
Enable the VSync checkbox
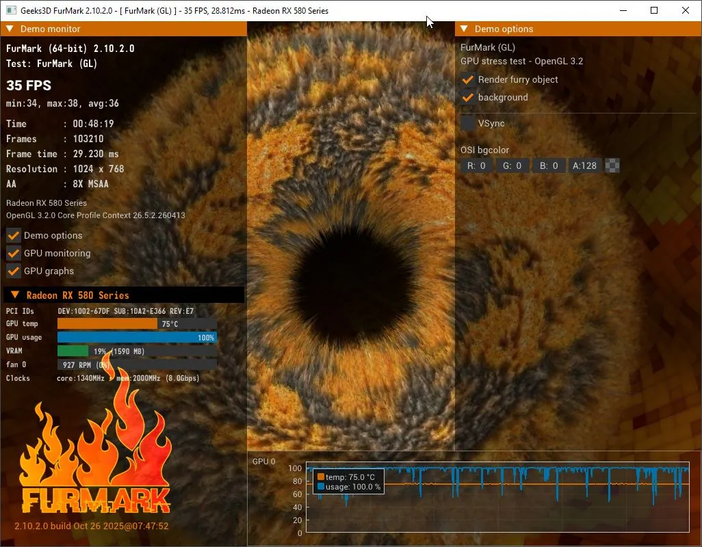(x=468, y=123)
